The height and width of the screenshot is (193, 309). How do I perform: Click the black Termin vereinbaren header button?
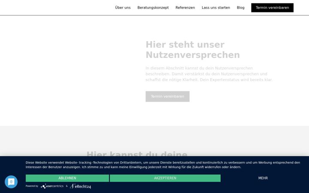tap(272, 8)
